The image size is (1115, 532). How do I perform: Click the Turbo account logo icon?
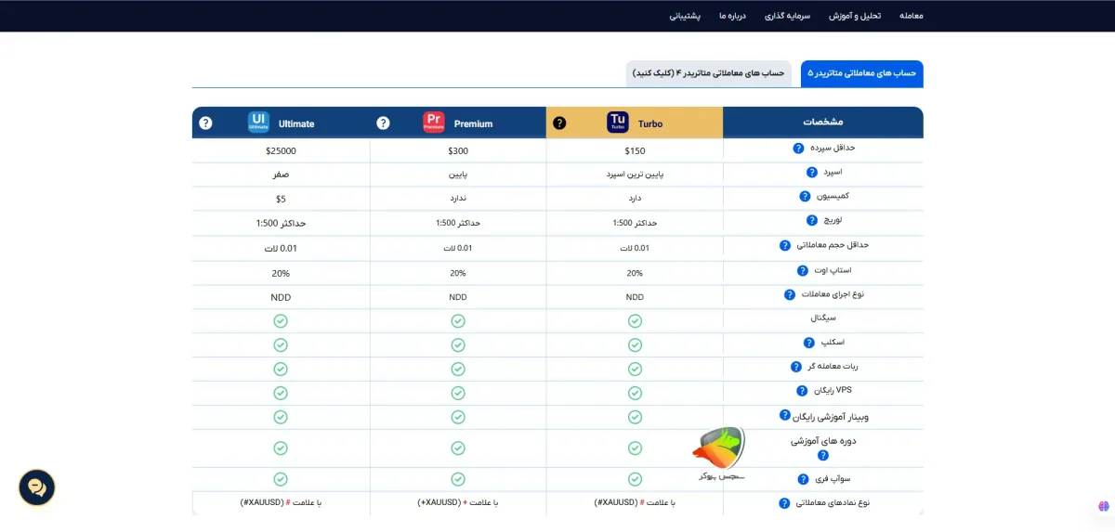619,123
